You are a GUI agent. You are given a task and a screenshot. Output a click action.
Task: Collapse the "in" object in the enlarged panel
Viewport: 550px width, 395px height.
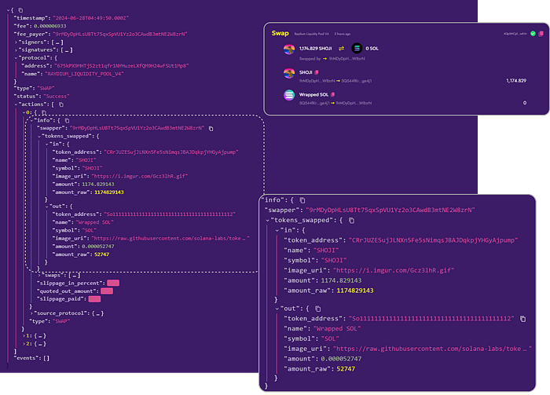tap(277, 231)
